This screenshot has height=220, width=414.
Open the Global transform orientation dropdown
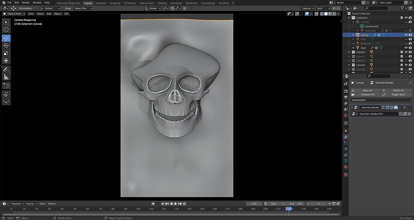pos(152,8)
